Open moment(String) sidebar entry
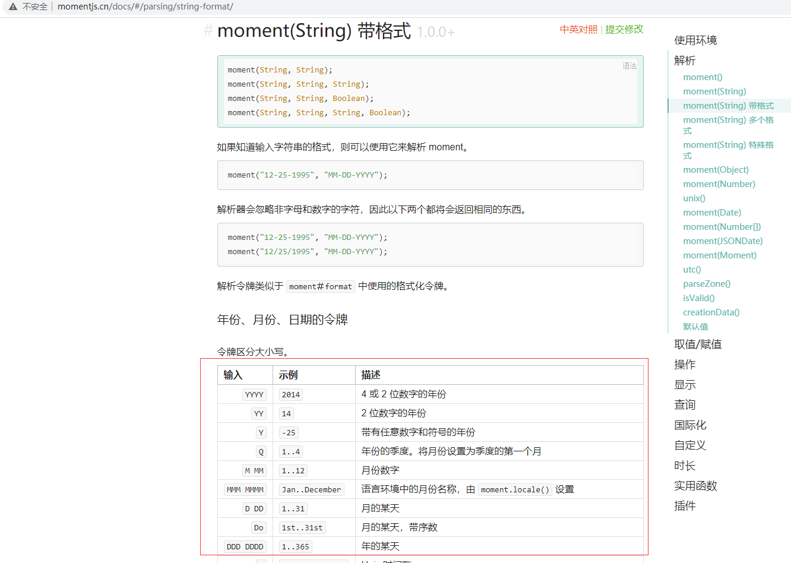Viewport: 791px width, 563px height. tap(714, 91)
